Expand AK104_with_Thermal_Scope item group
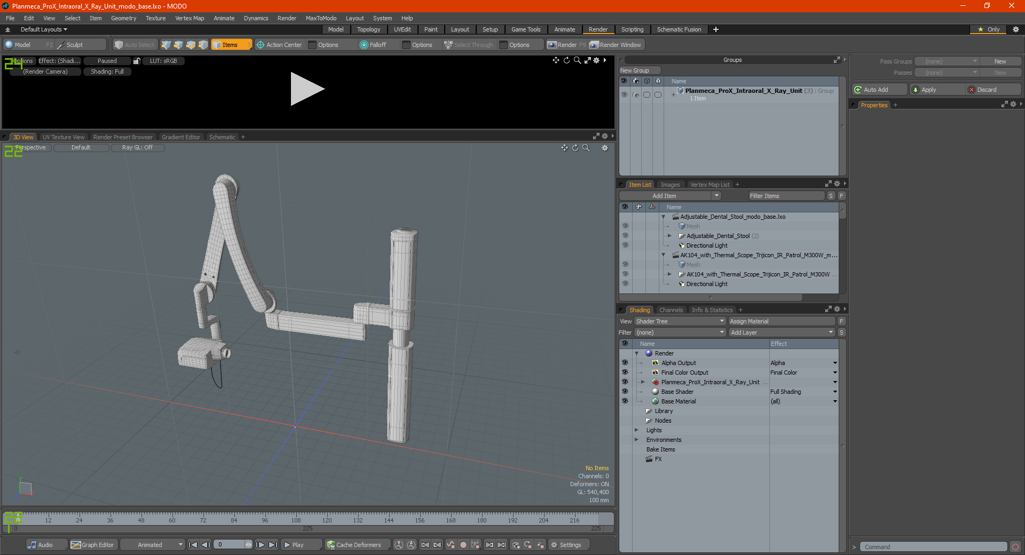Viewport: 1025px width, 555px height. [x=669, y=274]
